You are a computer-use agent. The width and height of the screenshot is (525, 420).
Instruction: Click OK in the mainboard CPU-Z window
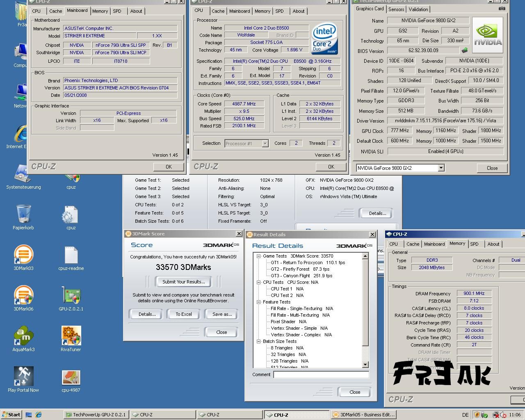click(169, 167)
